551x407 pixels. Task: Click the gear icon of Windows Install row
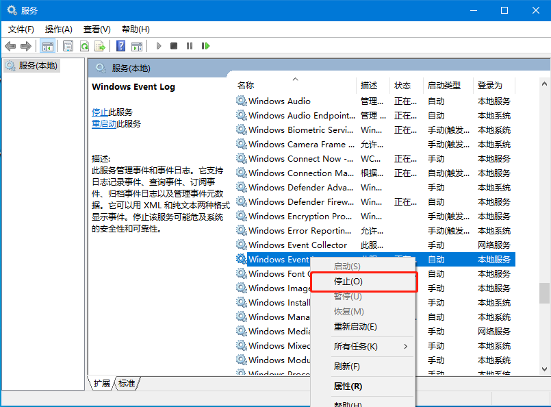[241, 303]
